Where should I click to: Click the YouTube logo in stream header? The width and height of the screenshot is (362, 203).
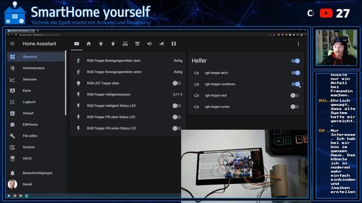(x=326, y=13)
